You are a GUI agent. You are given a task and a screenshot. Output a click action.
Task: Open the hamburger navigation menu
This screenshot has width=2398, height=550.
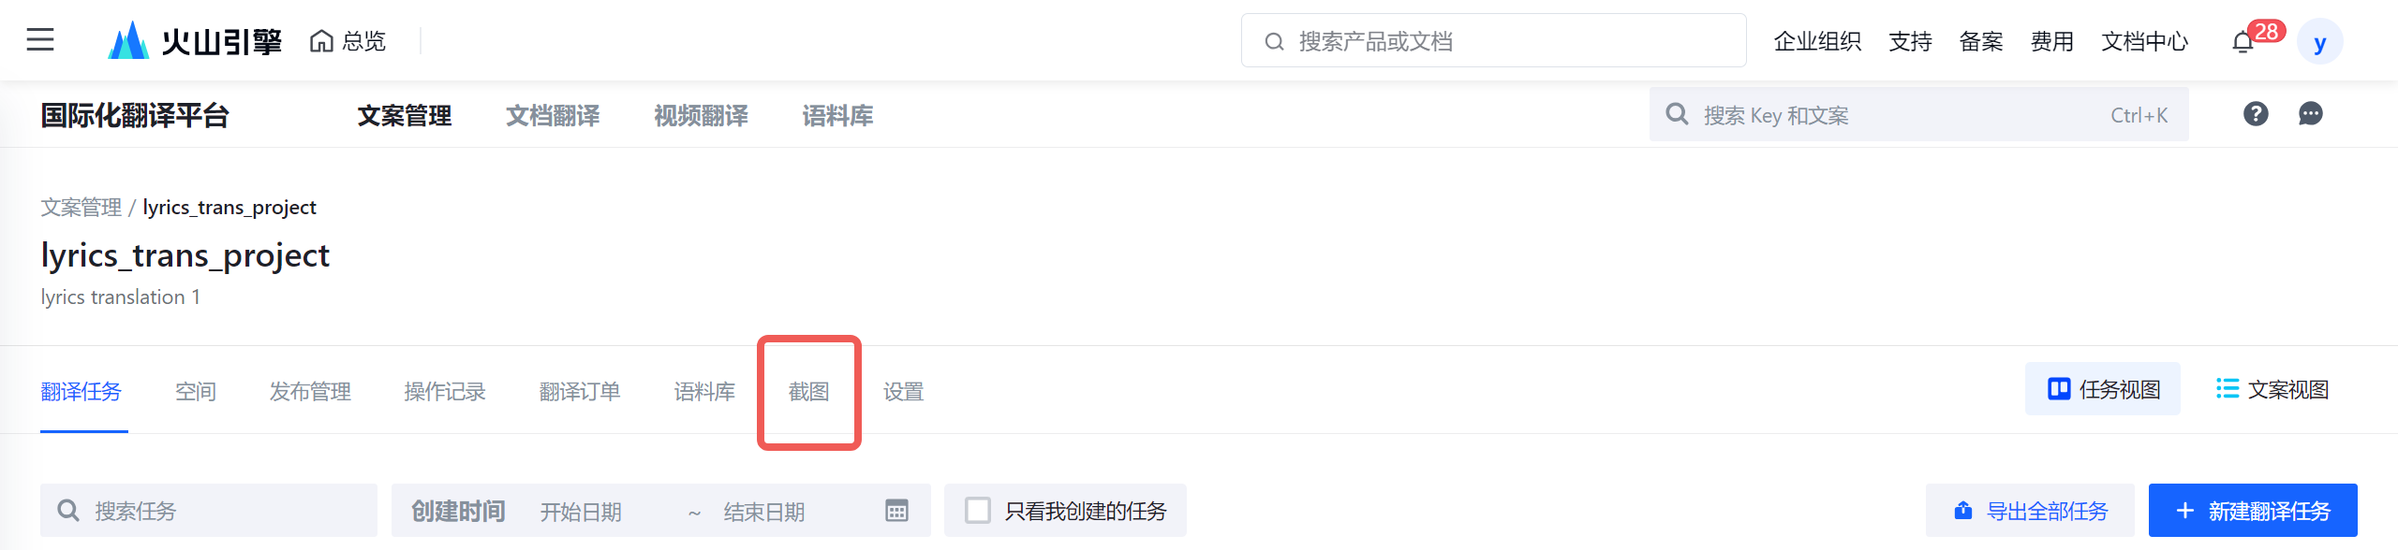(39, 40)
